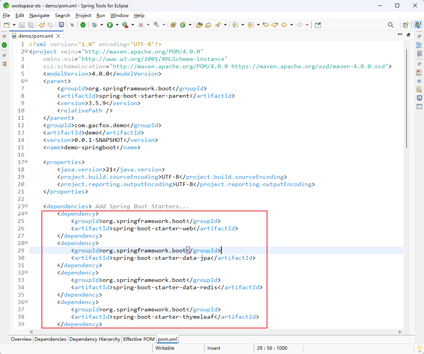Viewport: 424px width, 354px height.
Task: Switch to the Dependency Hierarchy tab
Action: coord(95,339)
